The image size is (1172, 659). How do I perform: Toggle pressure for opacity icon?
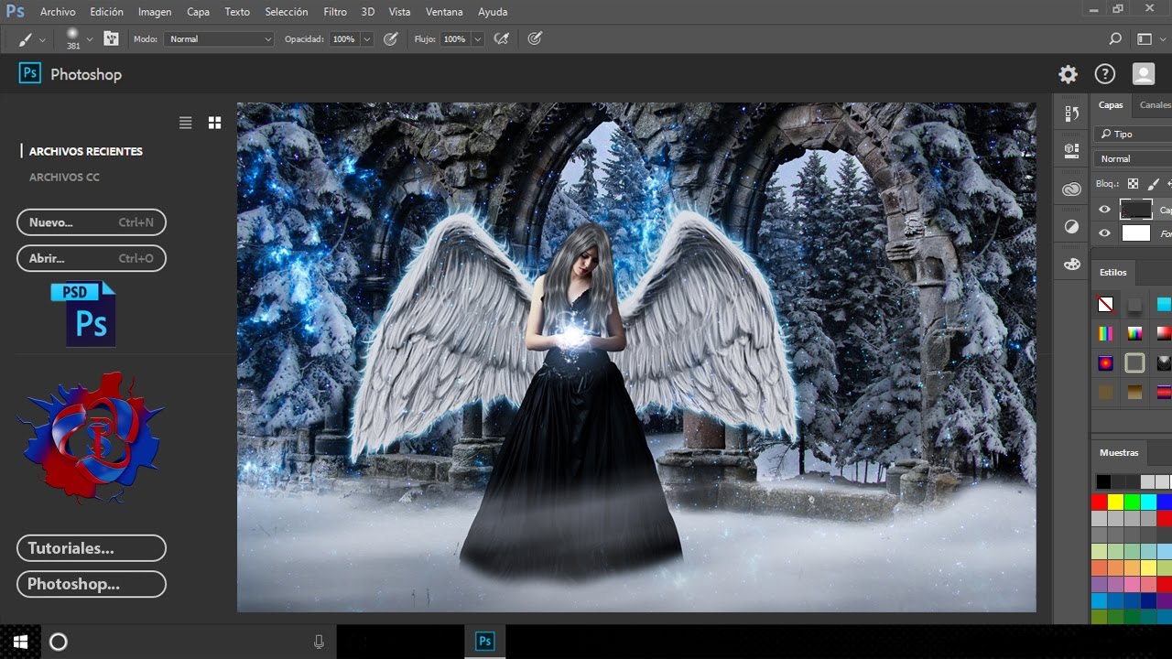[x=391, y=39]
